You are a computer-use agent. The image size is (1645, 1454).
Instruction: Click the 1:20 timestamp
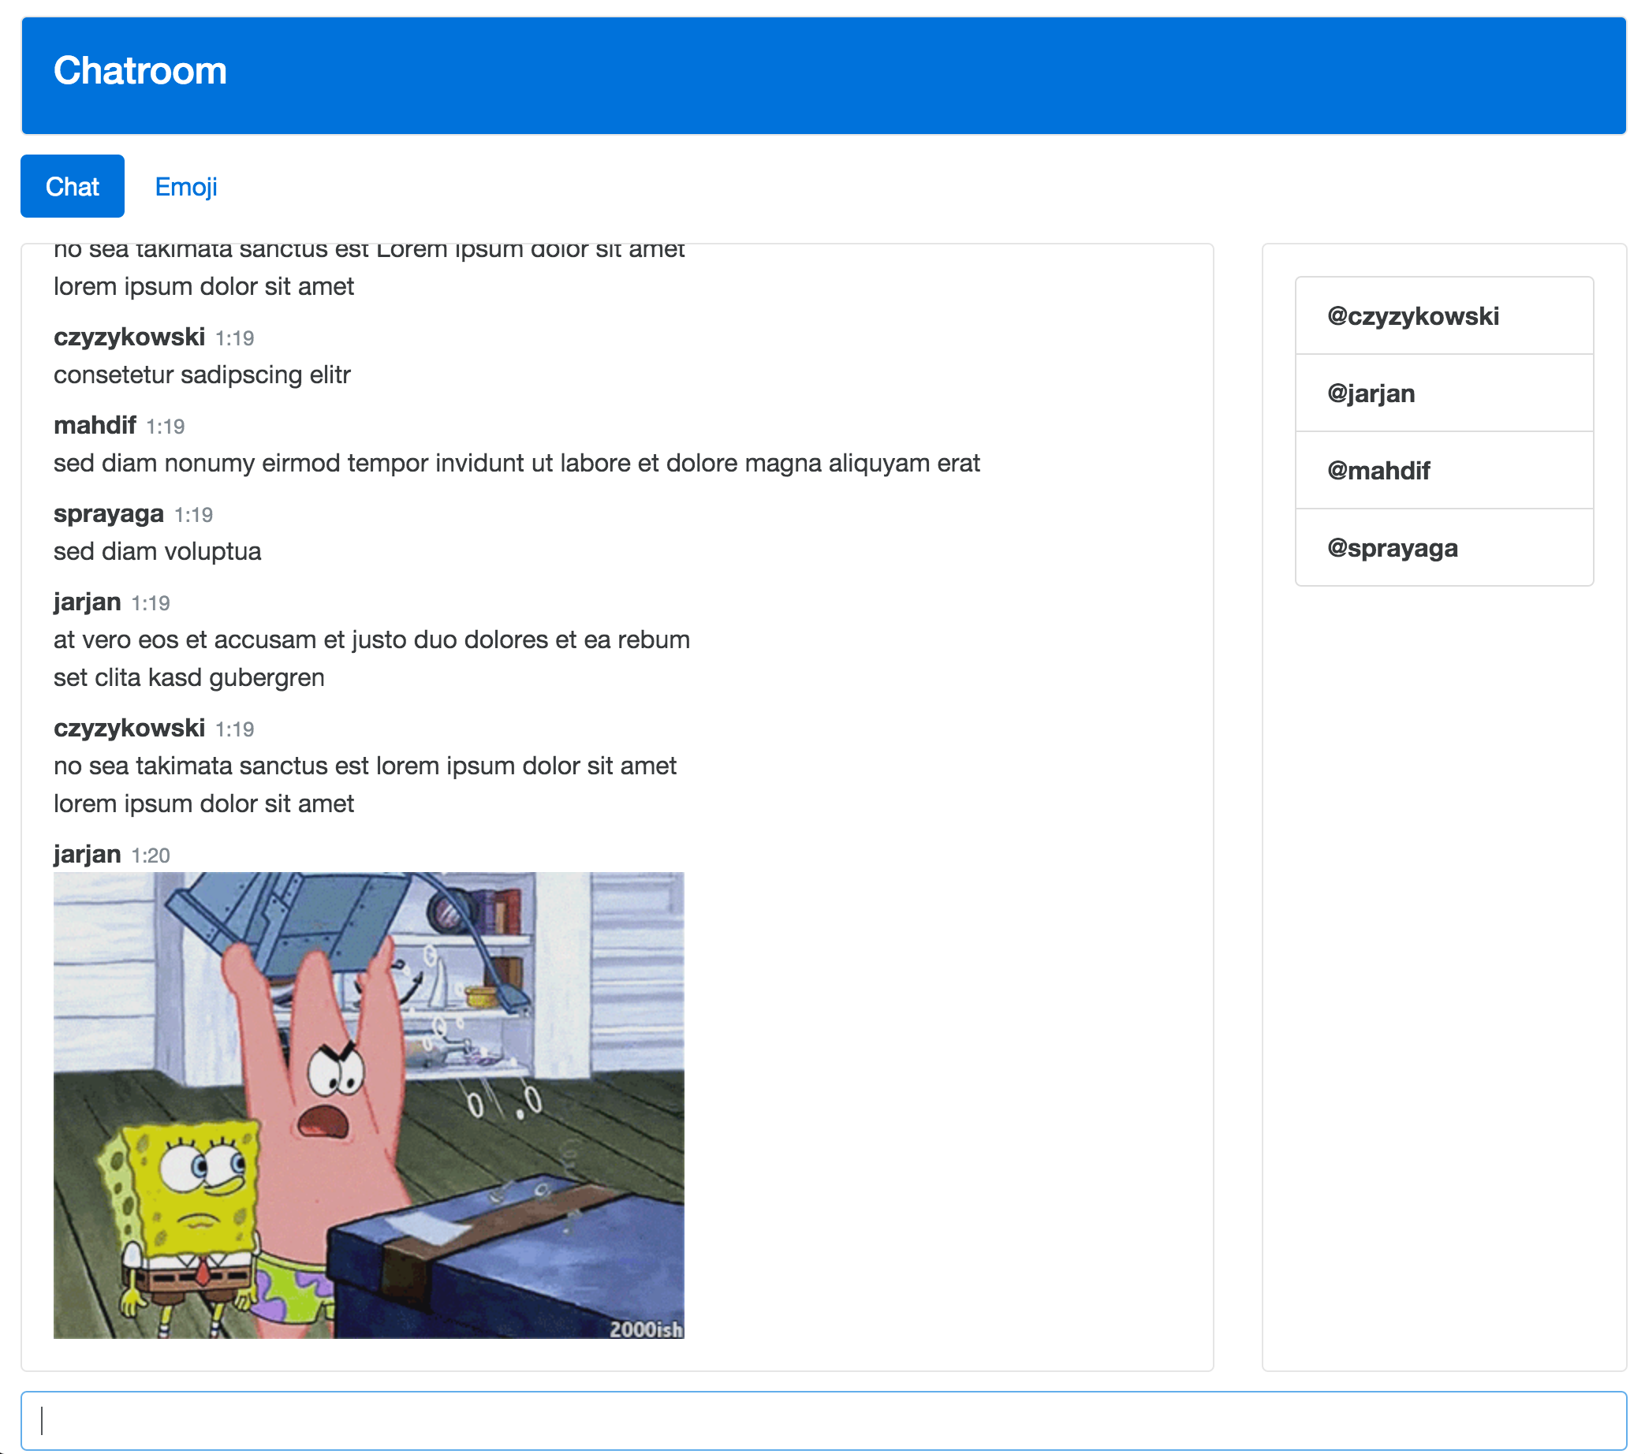coord(151,856)
